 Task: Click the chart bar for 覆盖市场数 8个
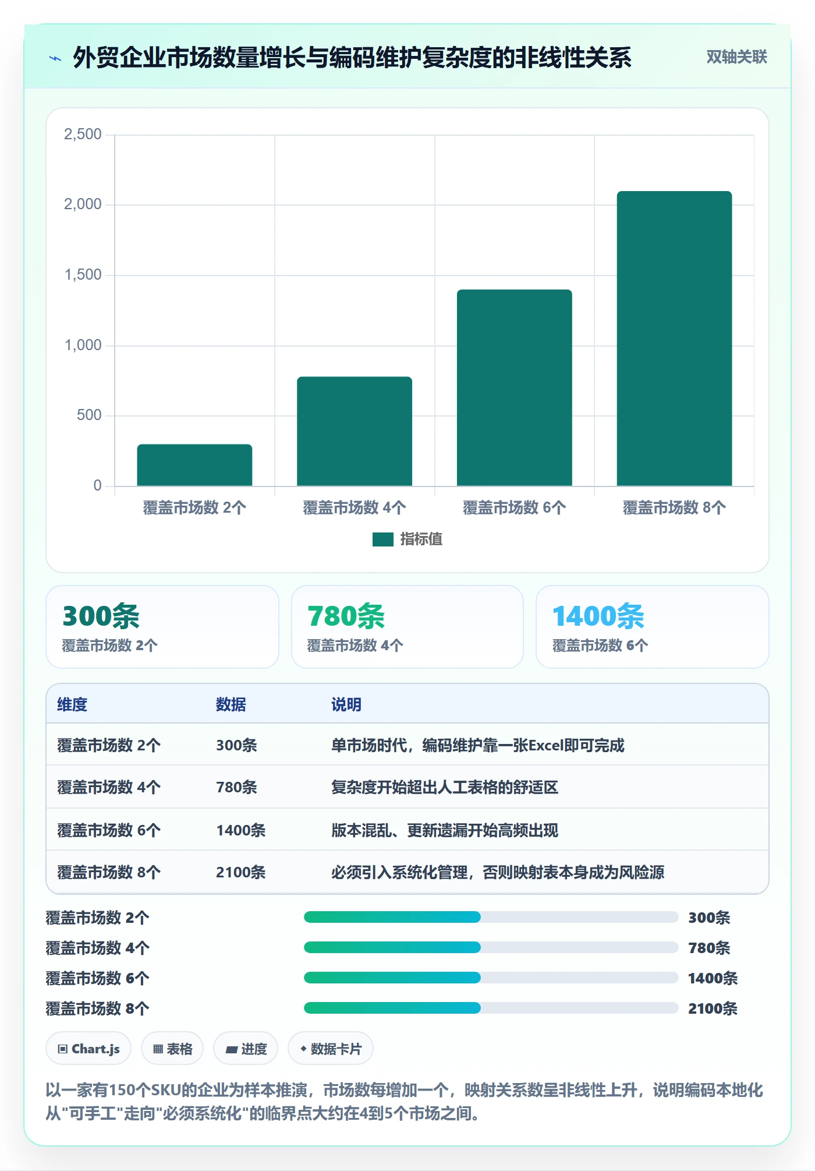[x=674, y=338]
